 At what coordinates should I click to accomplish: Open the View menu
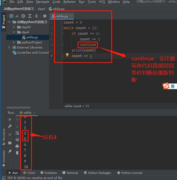[30, 2]
